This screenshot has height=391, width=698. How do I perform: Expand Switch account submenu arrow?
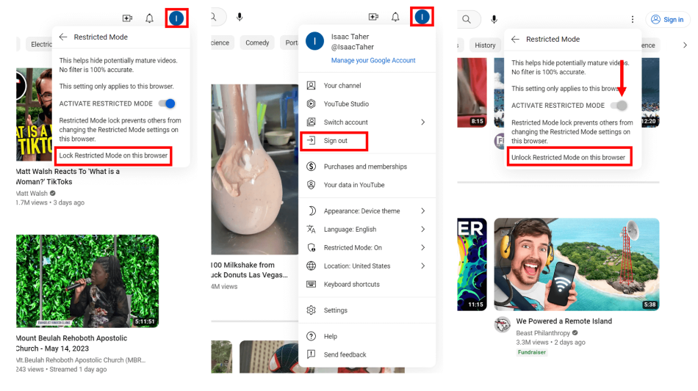tap(423, 123)
